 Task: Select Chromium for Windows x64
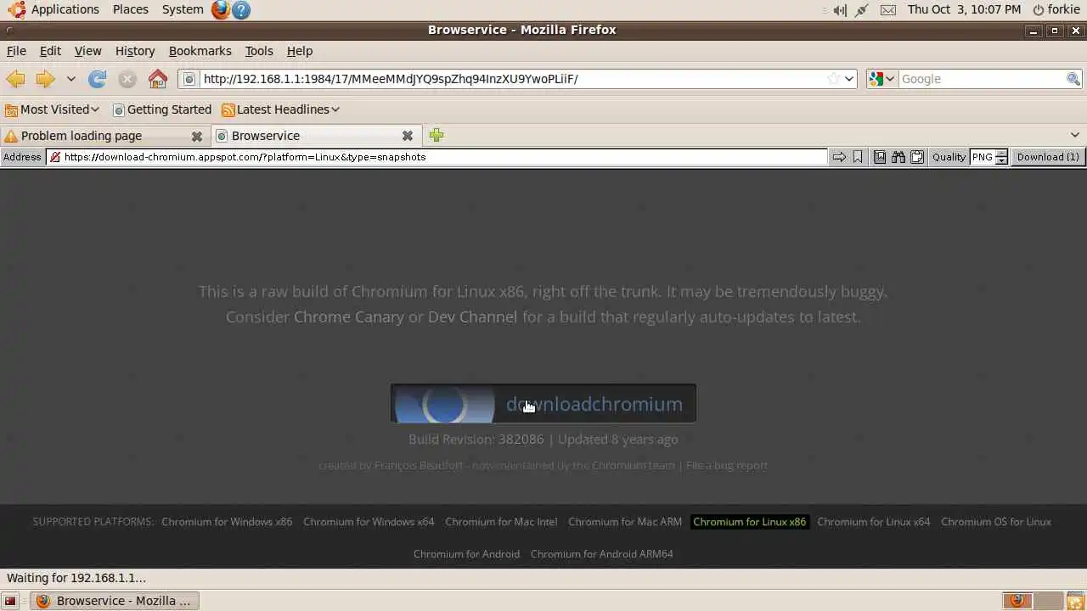[369, 522]
